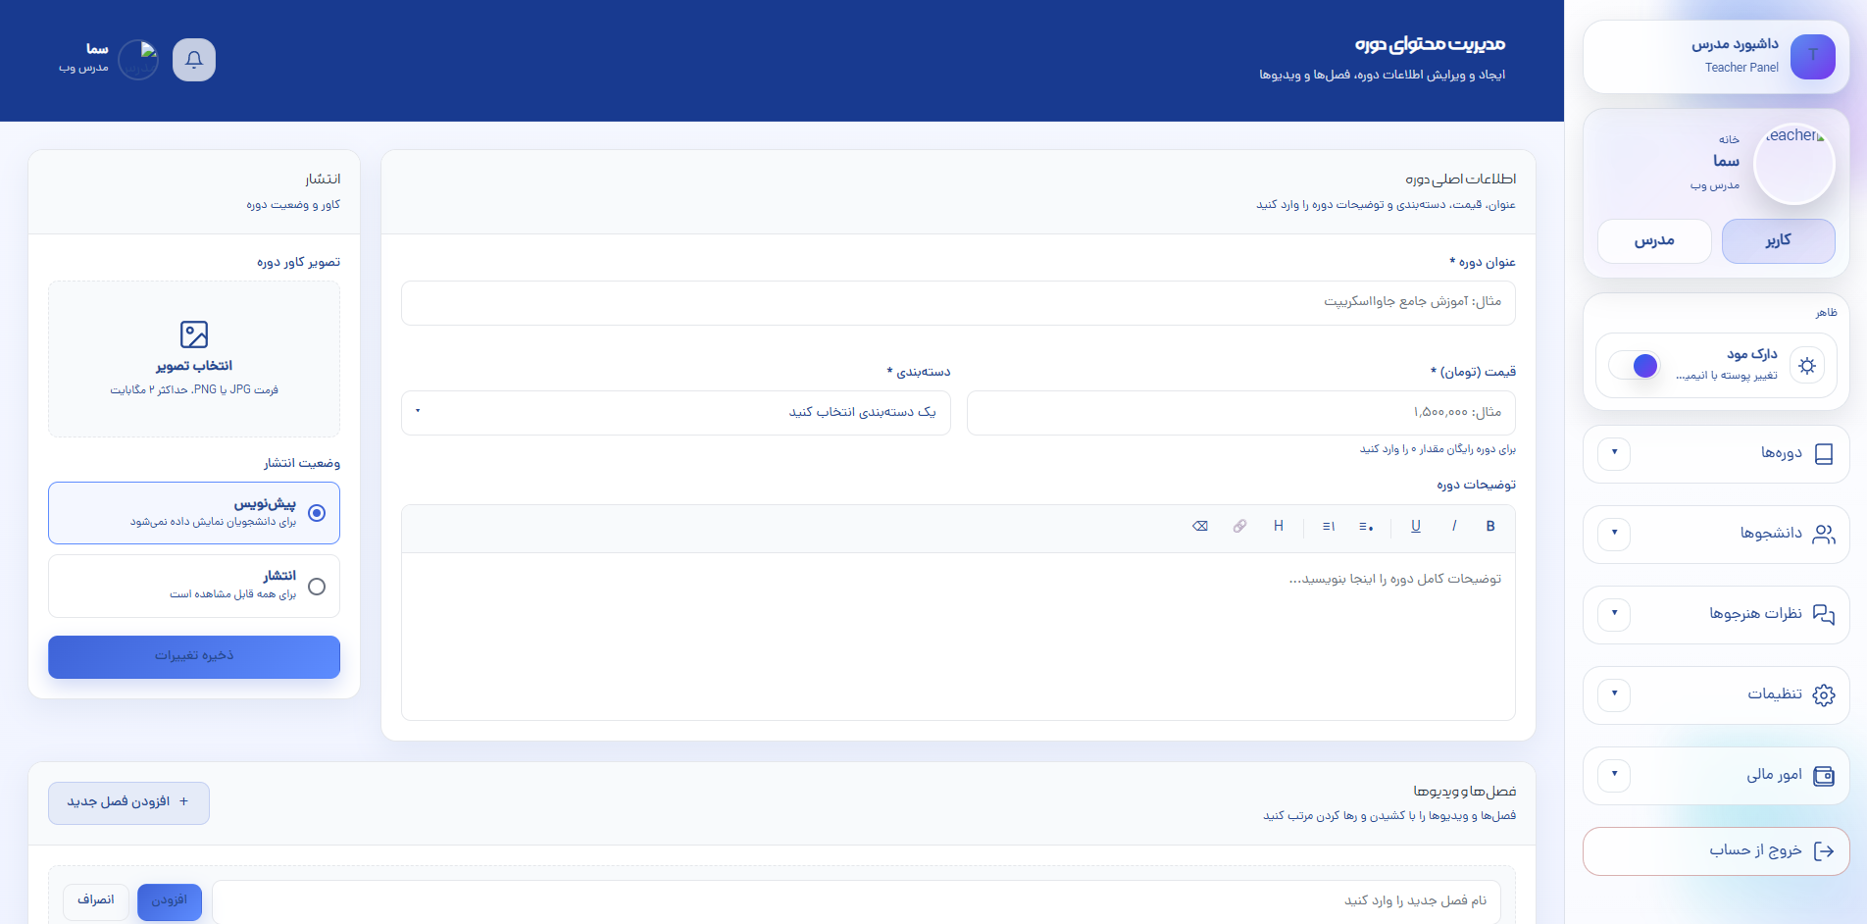This screenshot has height=924, width=1867.
Task: Expand the دانشجوها menu arrow
Action: pyautogui.click(x=1614, y=534)
